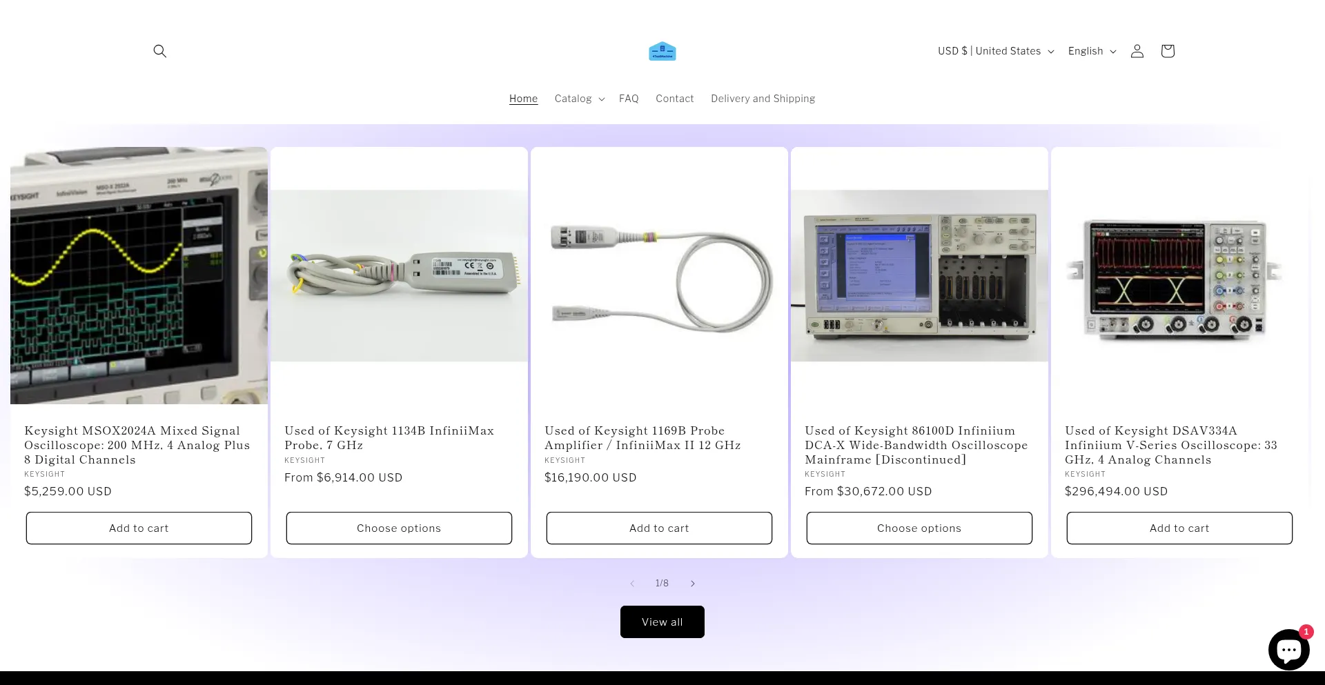Click the From $6,914.00 USD price
Viewport: 1325px width, 685px height.
343,477
